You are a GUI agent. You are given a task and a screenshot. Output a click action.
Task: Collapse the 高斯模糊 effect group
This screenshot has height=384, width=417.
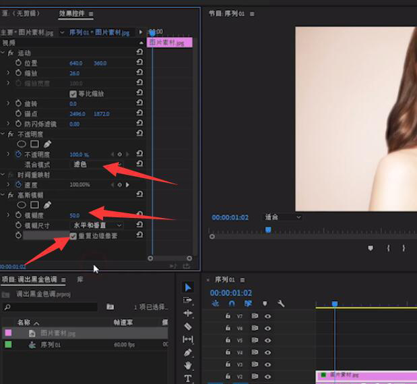tap(3, 194)
